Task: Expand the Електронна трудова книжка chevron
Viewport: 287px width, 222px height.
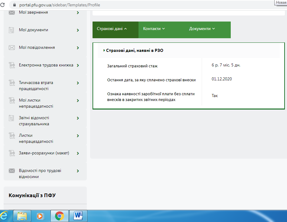Action: pyautogui.click(x=78, y=66)
